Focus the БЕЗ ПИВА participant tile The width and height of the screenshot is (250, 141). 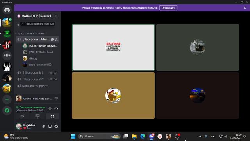[113, 47]
